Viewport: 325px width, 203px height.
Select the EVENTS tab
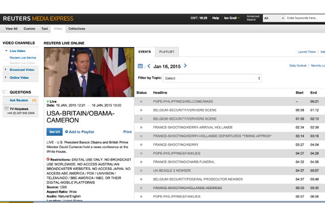coord(145,52)
